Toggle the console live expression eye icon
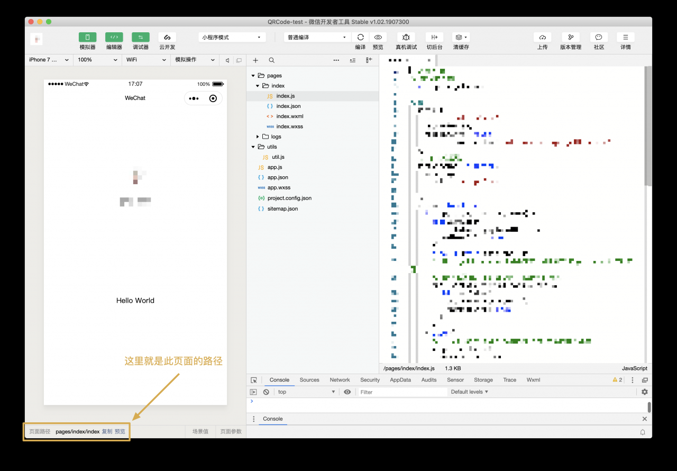This screenshot has width=677, height=471. pyautogui.click(x=347, y=392)
